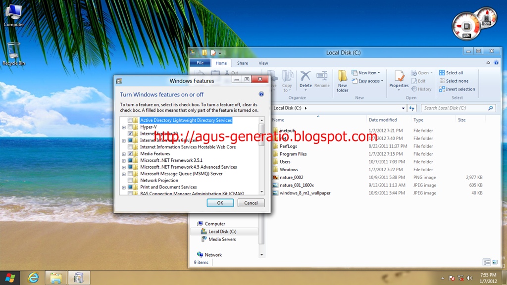Click the refresh button beside address bar

point(411,108)
